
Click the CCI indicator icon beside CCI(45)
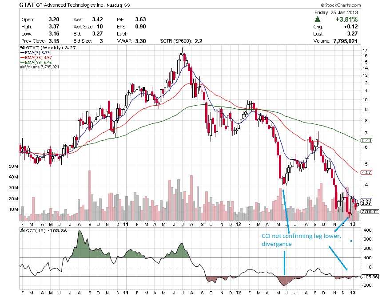22,230
